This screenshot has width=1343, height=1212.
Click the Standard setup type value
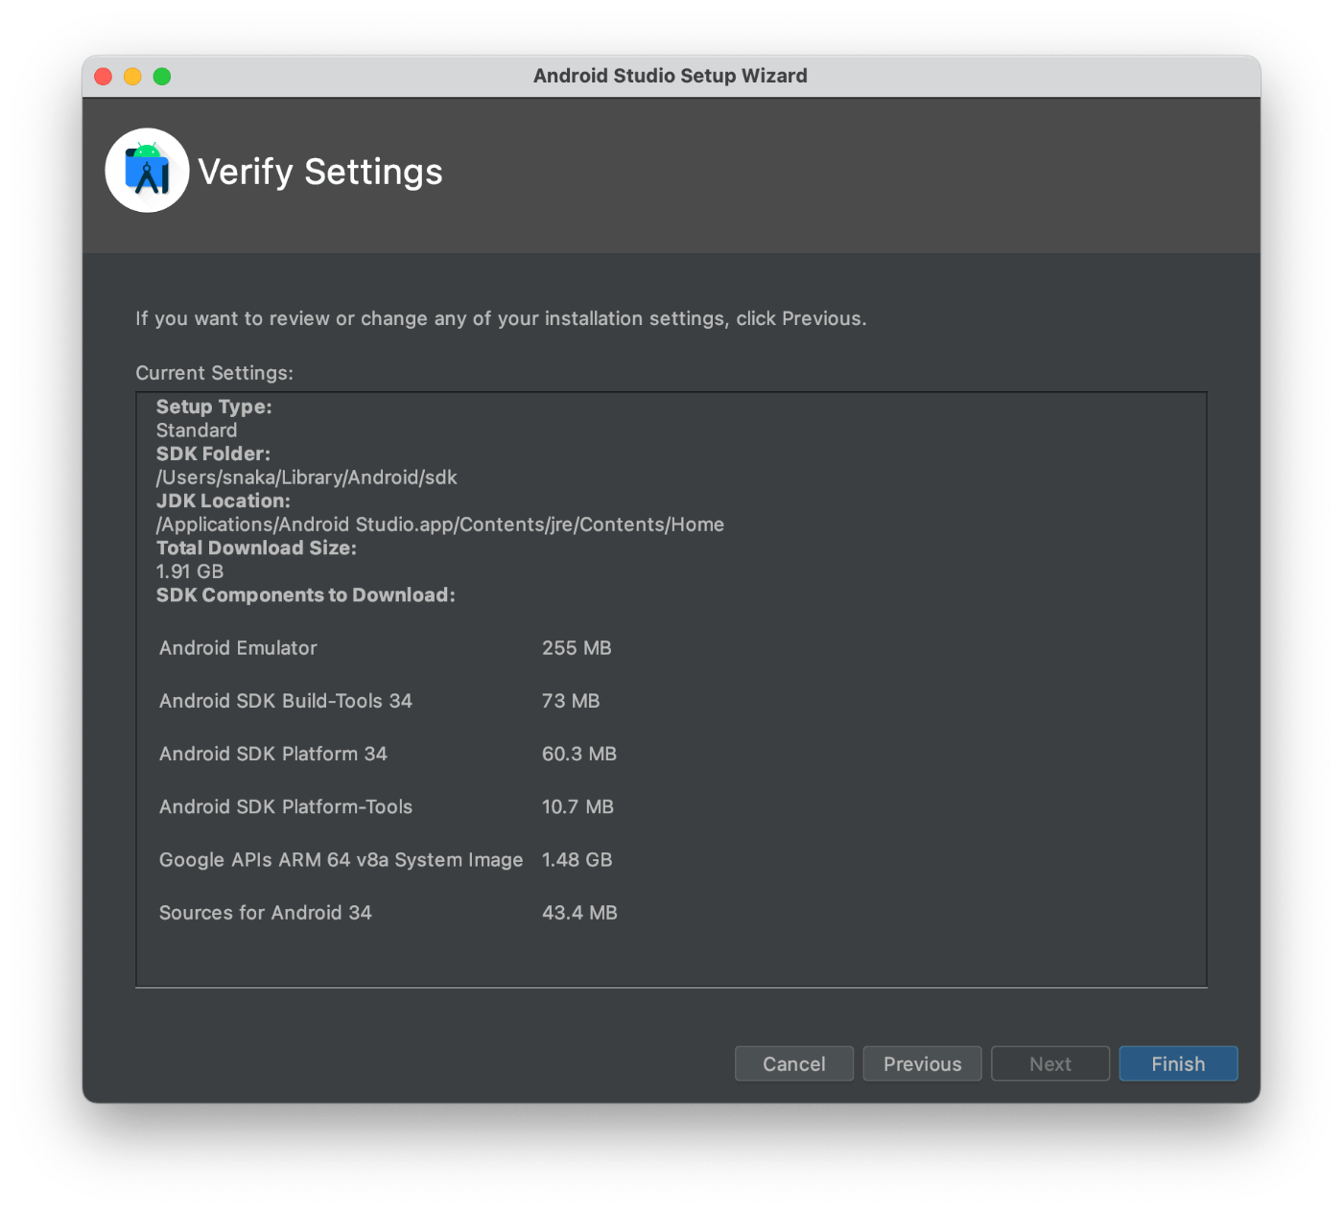point(197,431)
